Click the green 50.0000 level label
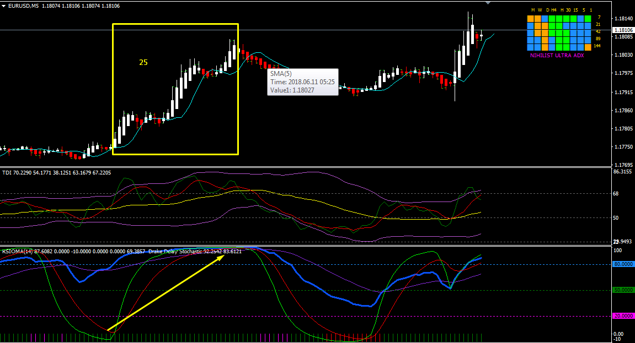635x343 pixels. tap(623, 290)
